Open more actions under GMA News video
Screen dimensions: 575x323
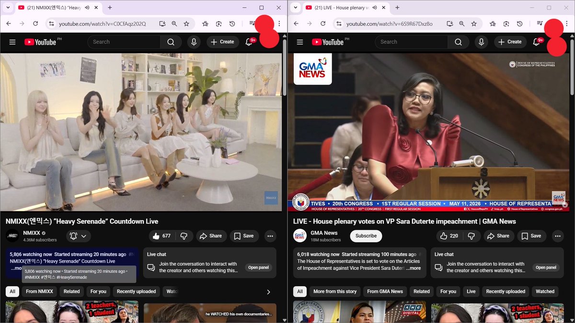tap(558, 236)
